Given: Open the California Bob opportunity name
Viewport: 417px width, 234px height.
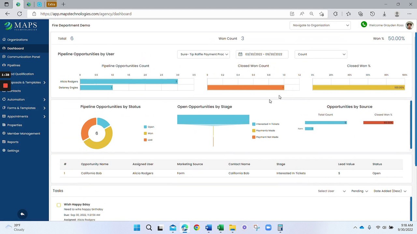Looking at the screenshot, I should pos(91,173).
